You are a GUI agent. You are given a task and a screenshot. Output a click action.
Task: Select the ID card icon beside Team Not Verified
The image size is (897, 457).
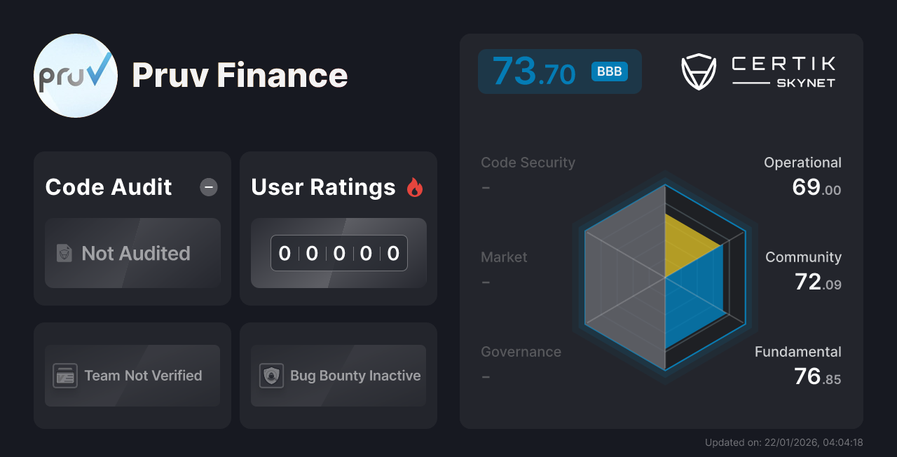[x=64, y=376]
